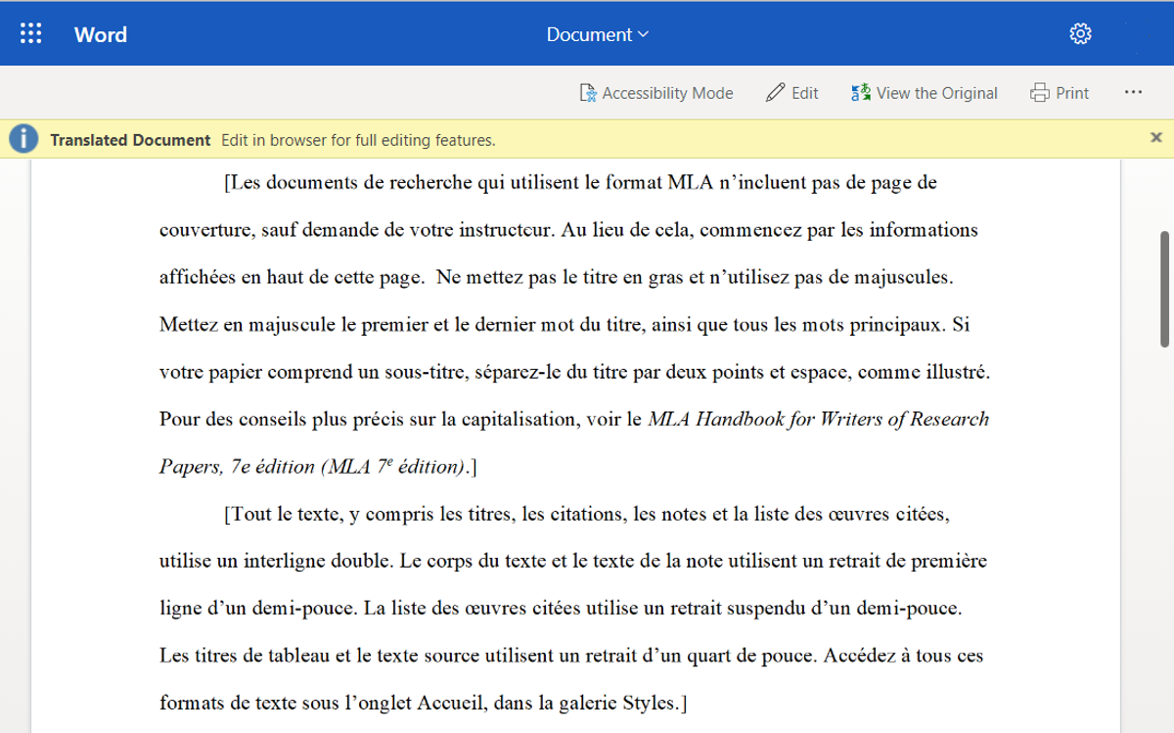This screenshot has width=1174, height=733.
Task: Click the Print button
Action: (1060, 92)
